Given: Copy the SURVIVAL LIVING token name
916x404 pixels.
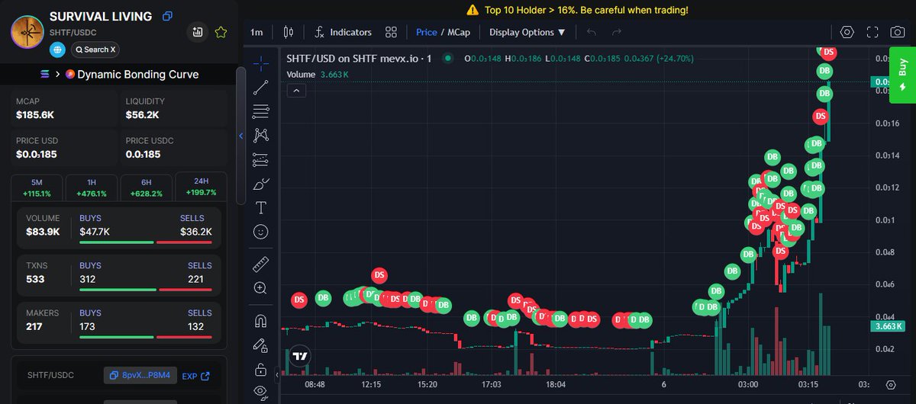Looking at the screenshot, I should (167, 16).
